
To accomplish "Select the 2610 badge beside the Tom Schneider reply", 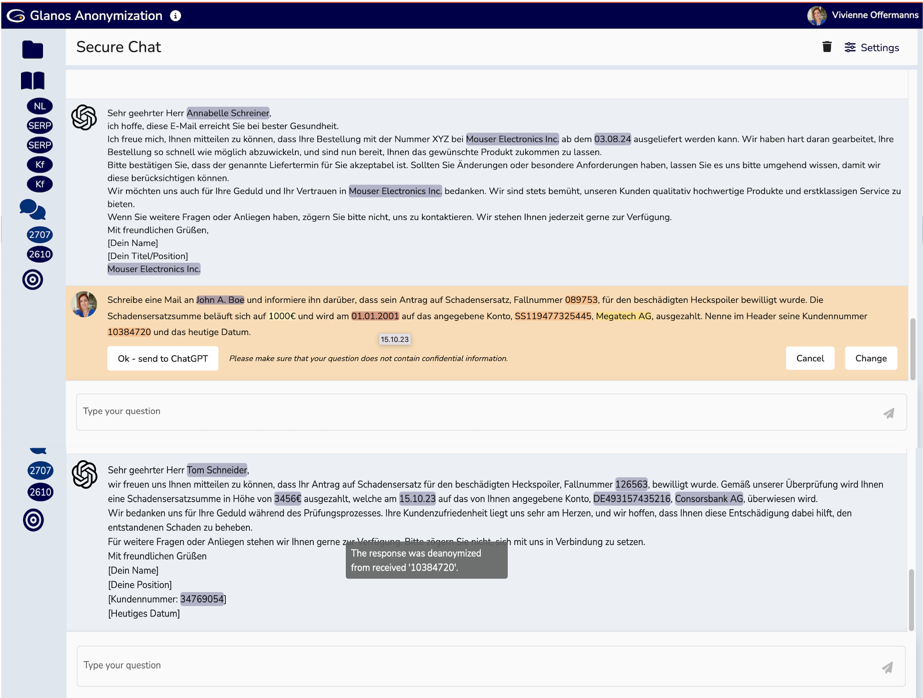I will pos(40,492).
